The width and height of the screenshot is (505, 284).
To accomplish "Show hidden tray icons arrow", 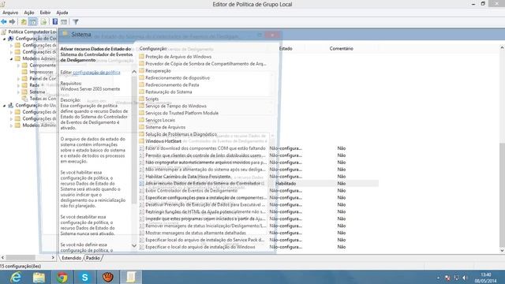I will click(439, 278).
